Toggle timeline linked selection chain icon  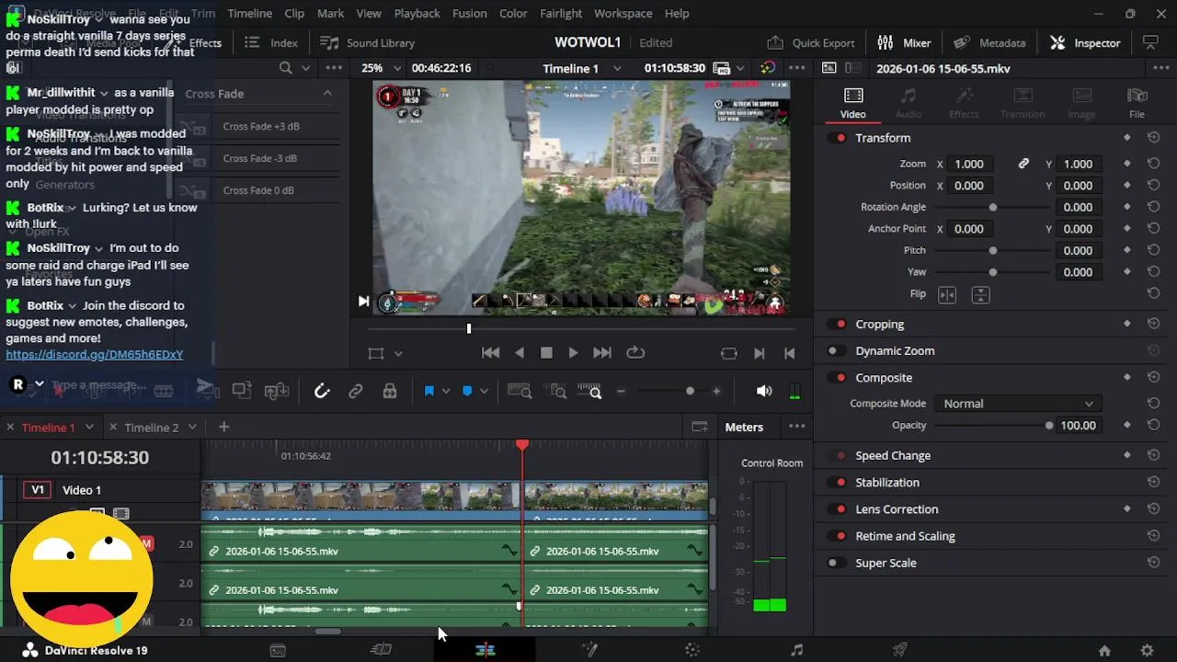coord(355,391)
